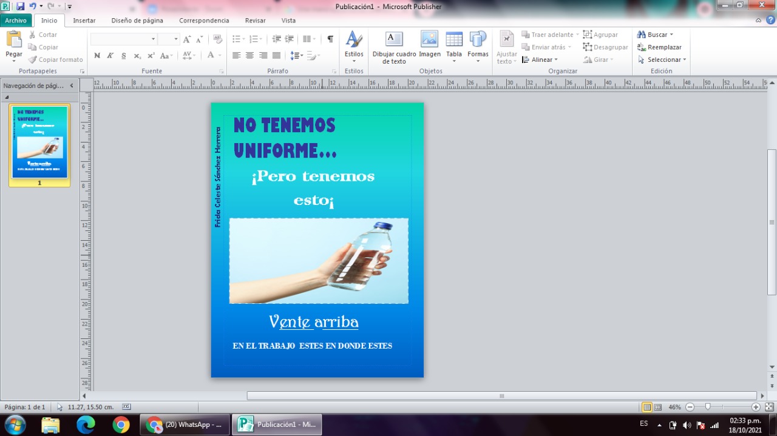This screenshot has width=777, height=436.
Task: Open the Correspondencia tab
Action: (204, 20)
